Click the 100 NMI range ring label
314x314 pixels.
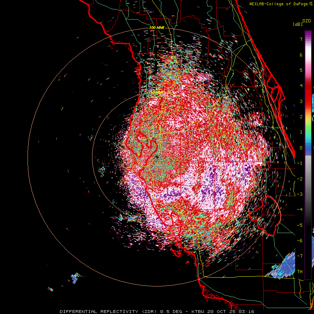click(x=157, y=28)
